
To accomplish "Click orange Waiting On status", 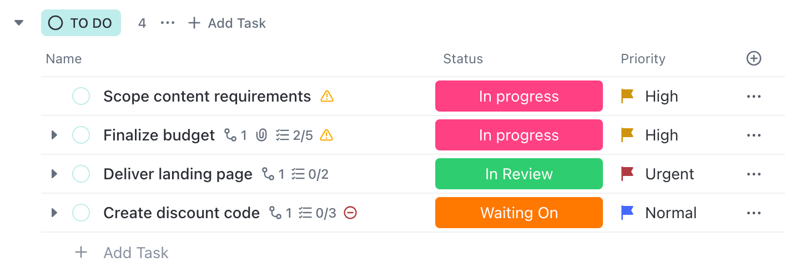I will [519, 213].
